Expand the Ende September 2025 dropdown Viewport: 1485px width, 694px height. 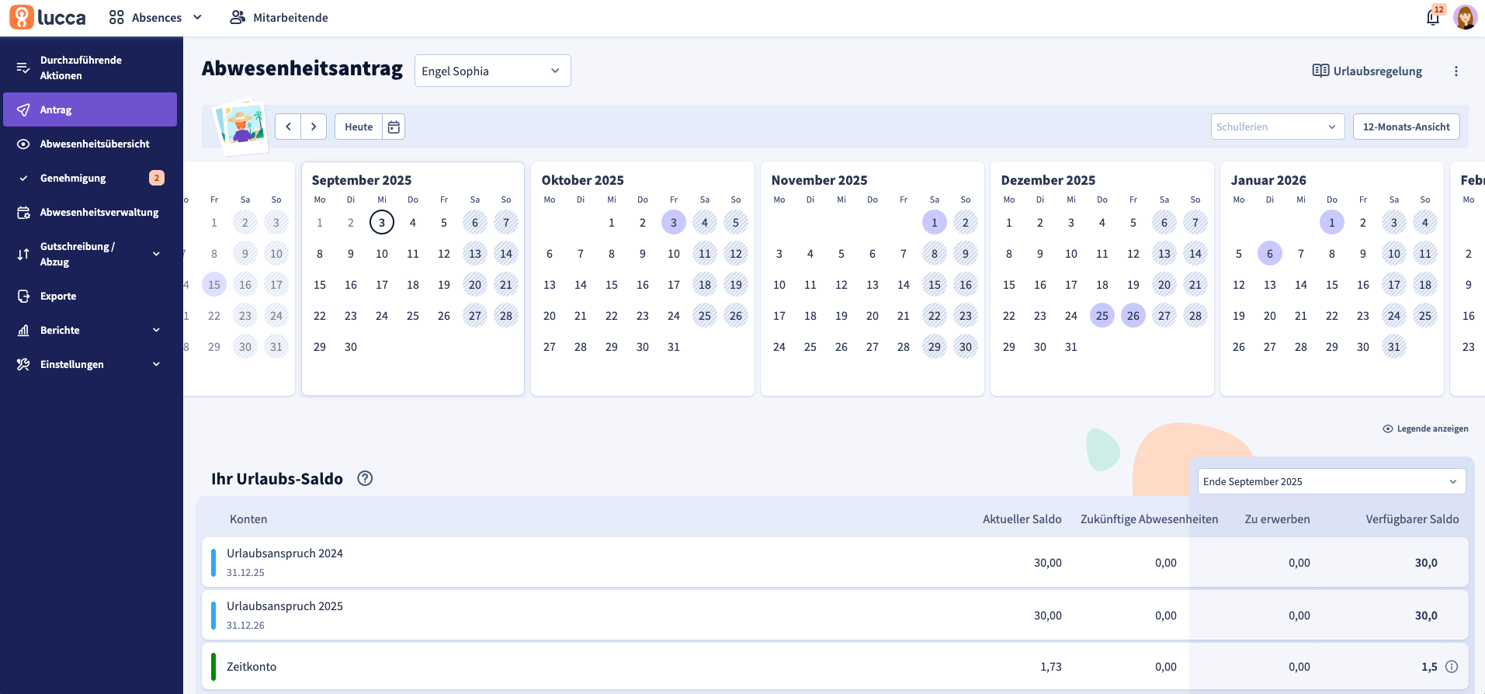1331,481
